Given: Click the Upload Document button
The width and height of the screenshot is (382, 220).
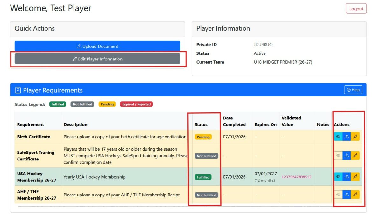Looking at the screenshot, I should click(x=97, y=46).
